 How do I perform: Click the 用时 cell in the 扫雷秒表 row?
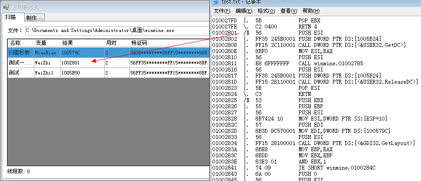117,53
